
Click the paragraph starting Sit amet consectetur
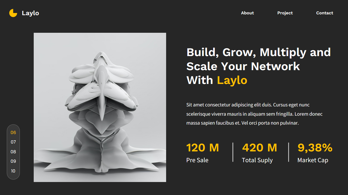pyautogui.click(x=254, y=114)
